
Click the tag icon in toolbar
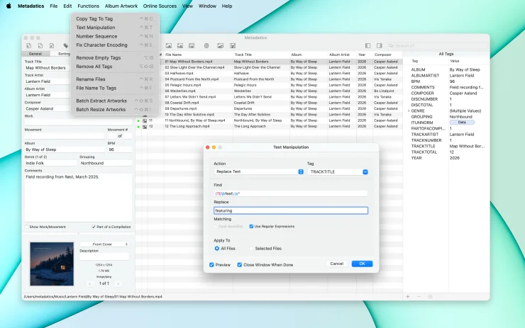pos(65,45)
